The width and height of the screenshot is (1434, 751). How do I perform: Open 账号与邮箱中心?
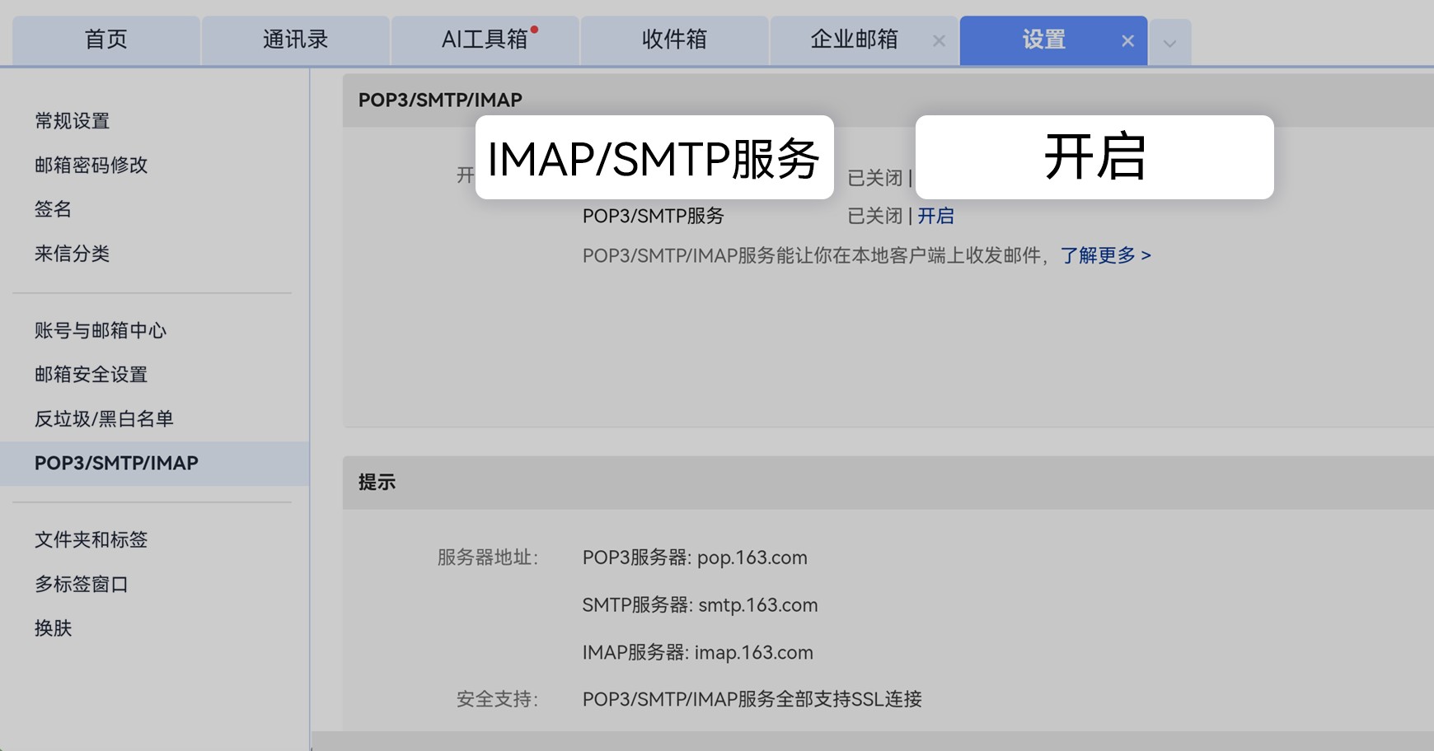pos(101,330)
